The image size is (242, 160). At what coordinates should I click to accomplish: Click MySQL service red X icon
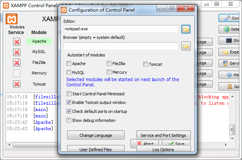(x=16, y=52)
